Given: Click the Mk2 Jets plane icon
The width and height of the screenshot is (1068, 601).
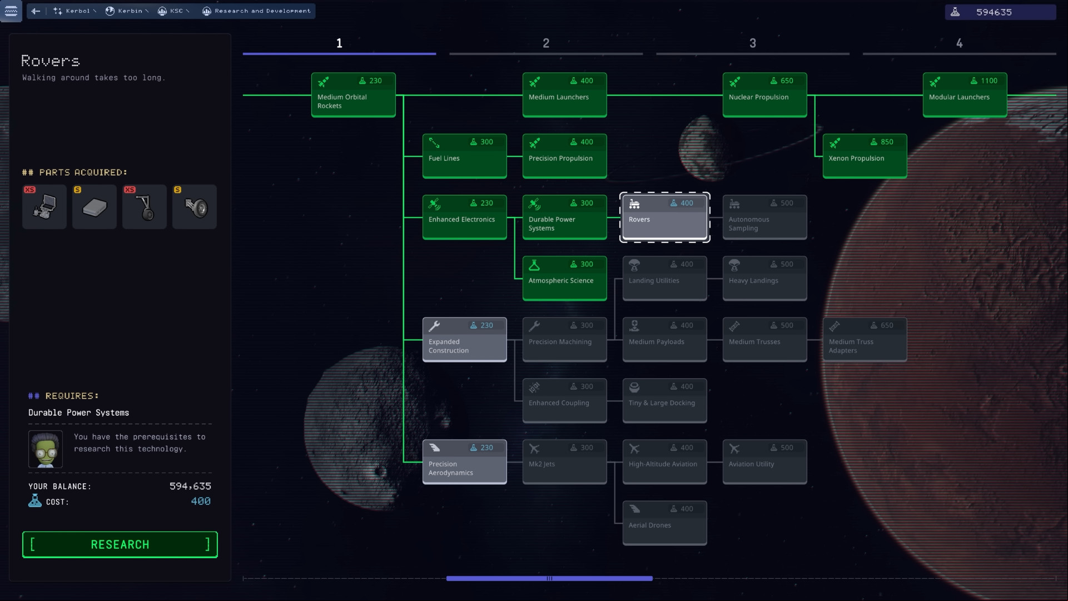Looking at the screenshot, I should (x=535, y=449).
